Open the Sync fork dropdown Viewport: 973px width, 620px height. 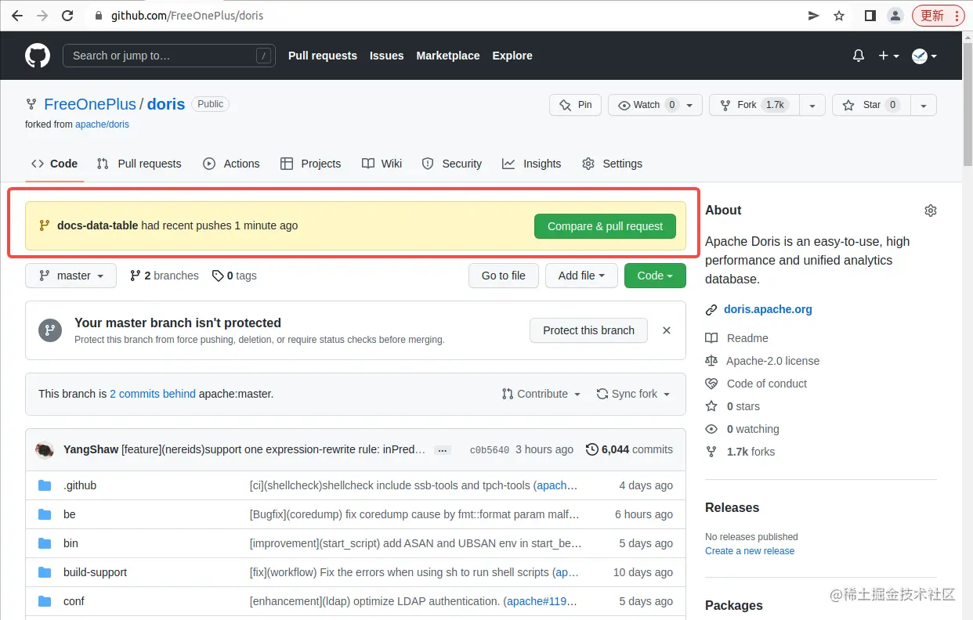(633, 394)
